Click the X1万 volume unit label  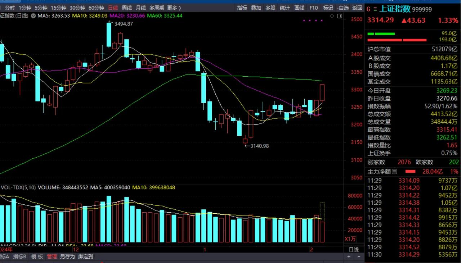pyautogui.click(x=350, y=239)
